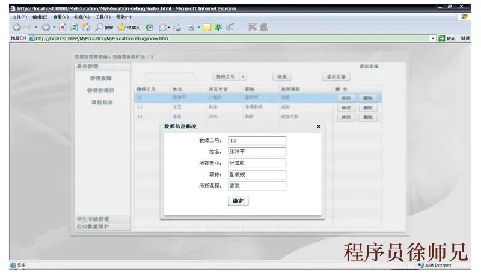Click the 职称 column header
481x277 pixels.
pos(260,89)
